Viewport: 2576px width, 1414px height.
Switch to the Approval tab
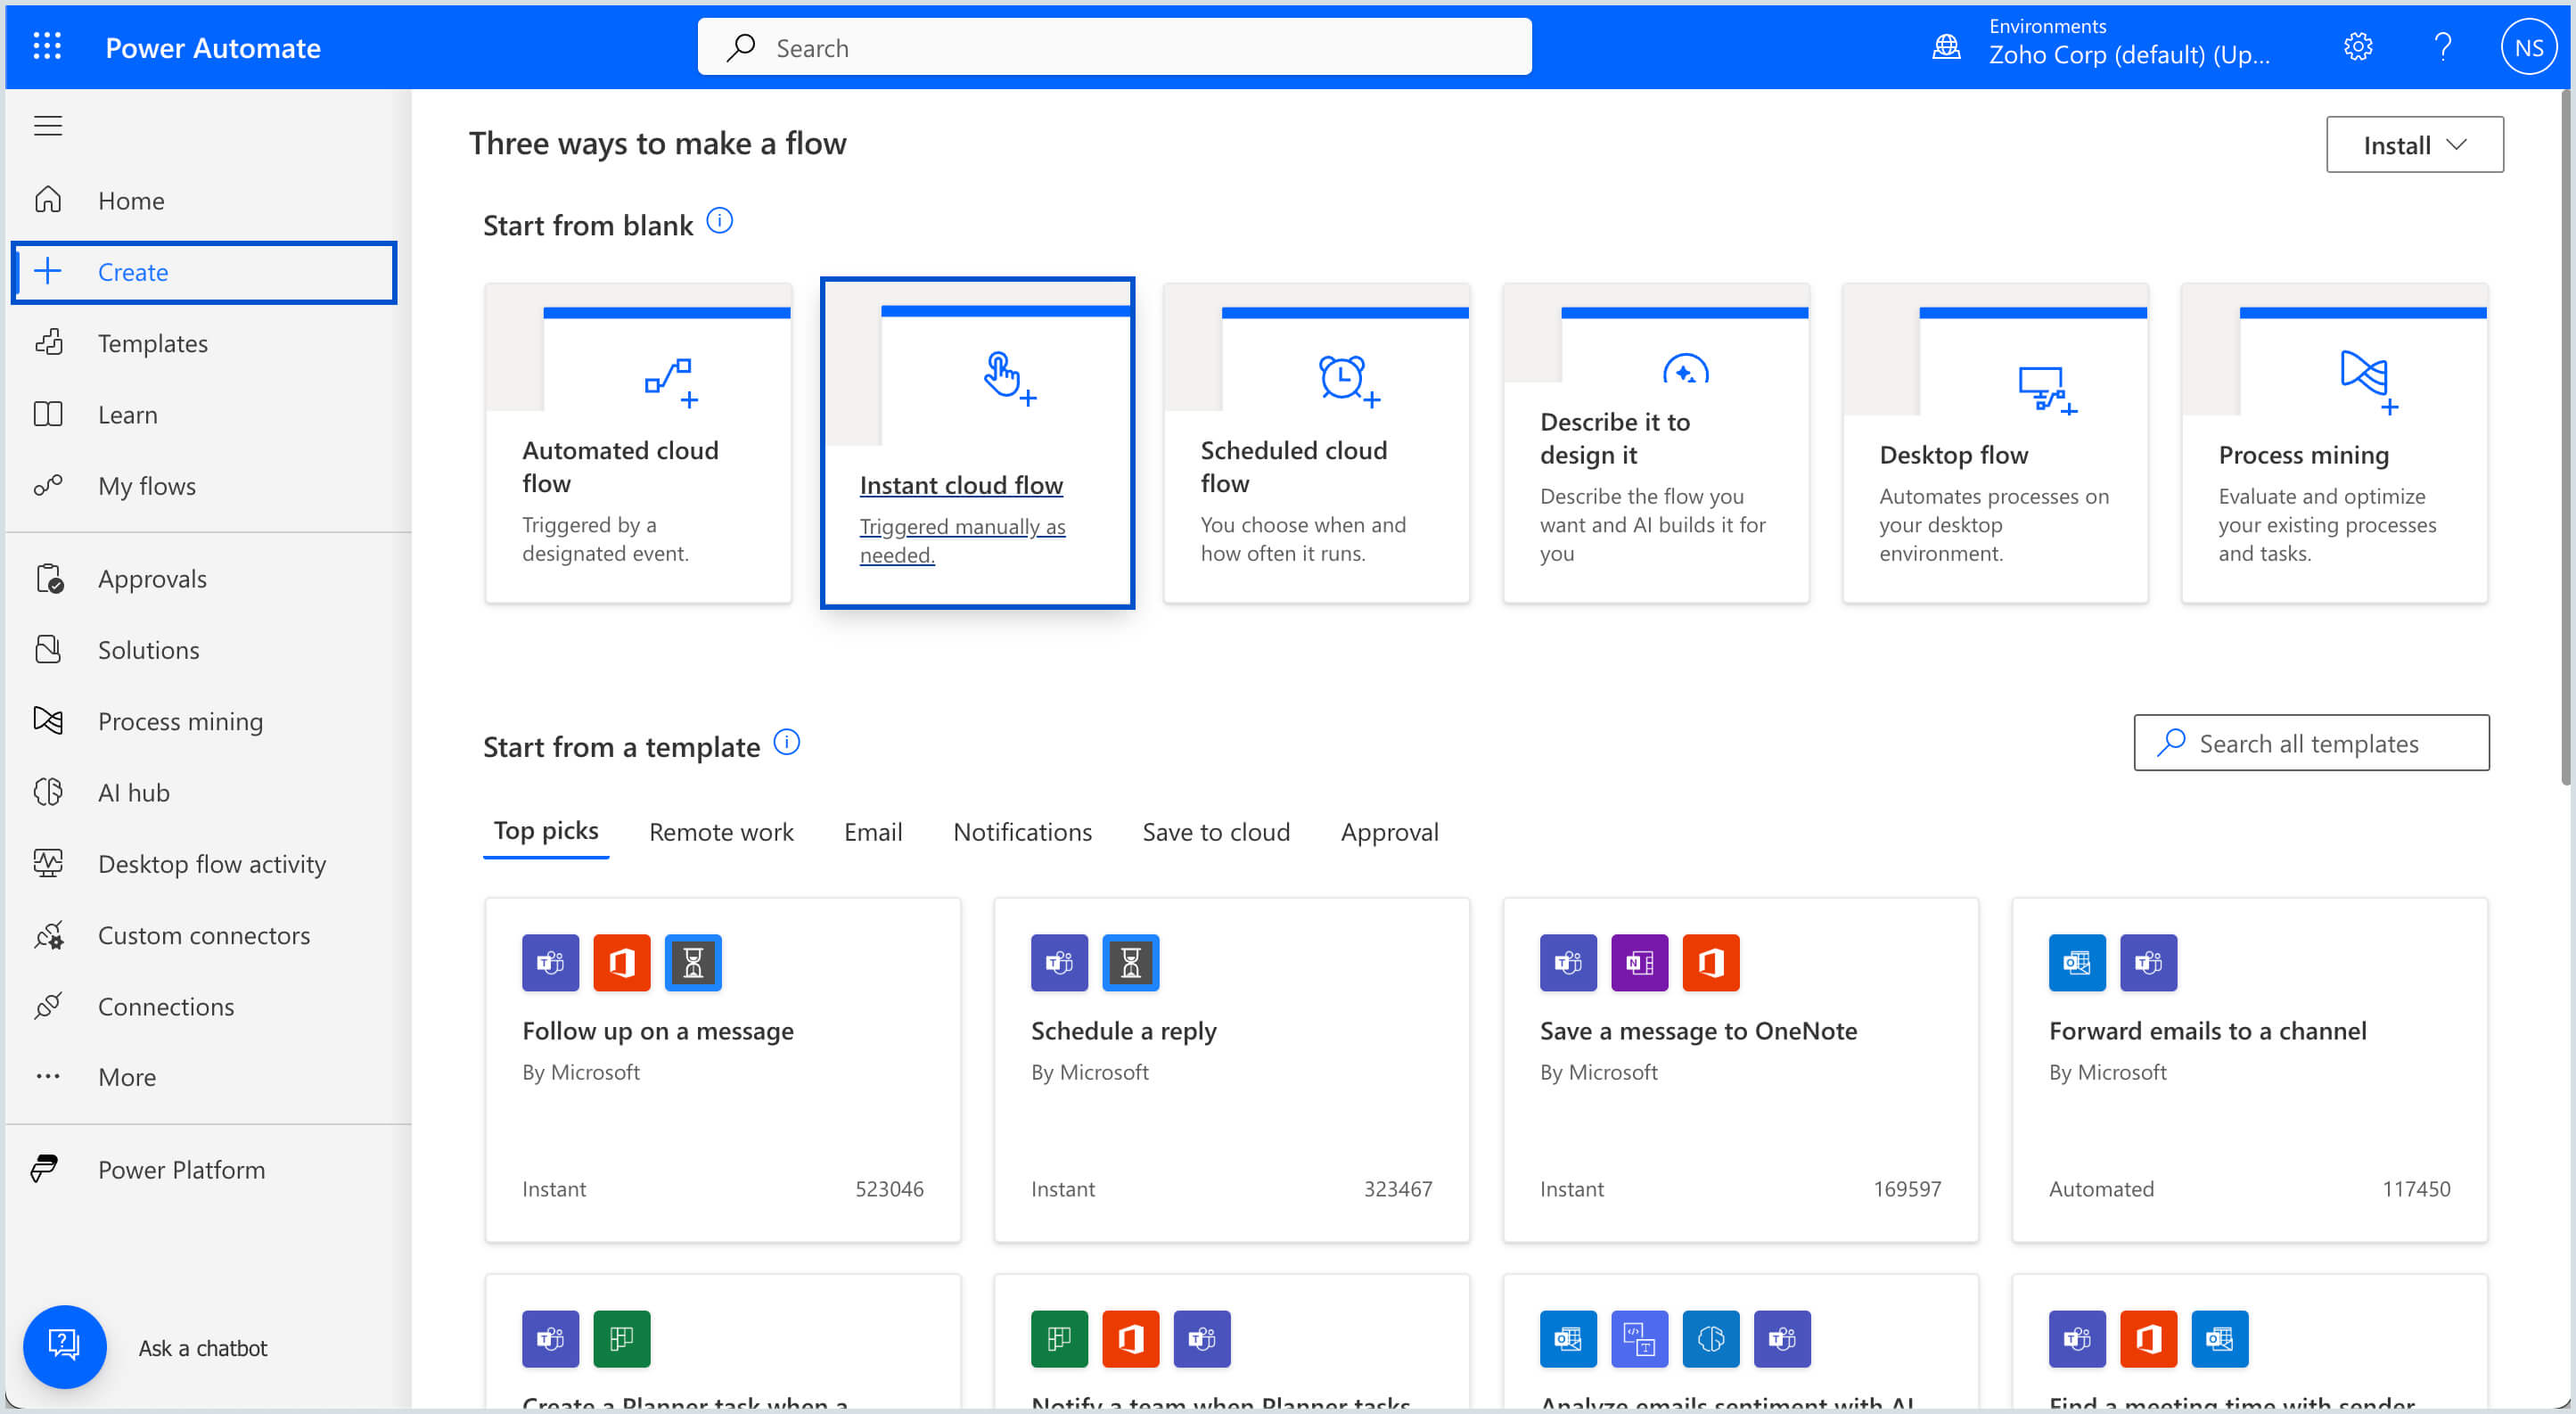tap(1388, 832)
